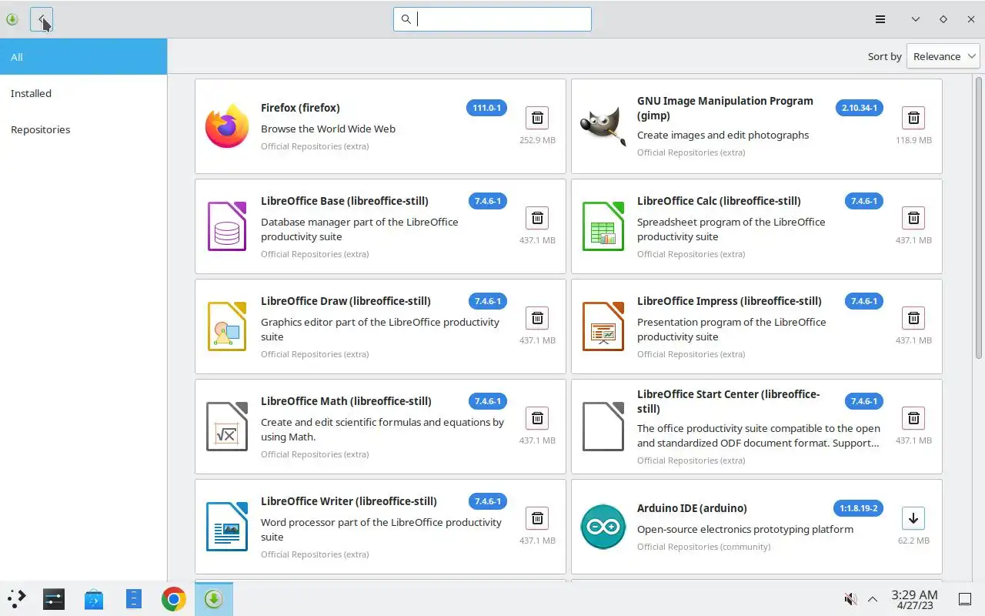Click the pamac software icon in the header

click(x=12, y=19)
